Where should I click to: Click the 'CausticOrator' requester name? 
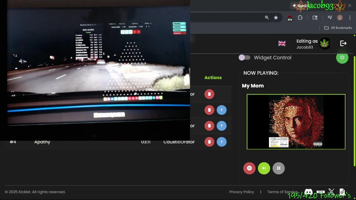[179, 142]
